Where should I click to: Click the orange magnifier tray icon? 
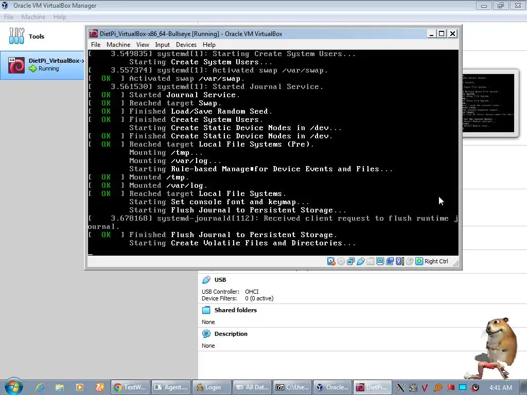tap(438, 388)
